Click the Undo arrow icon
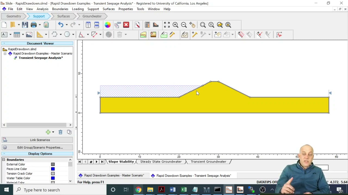This screenshot has height=195, width=348. 61,25
